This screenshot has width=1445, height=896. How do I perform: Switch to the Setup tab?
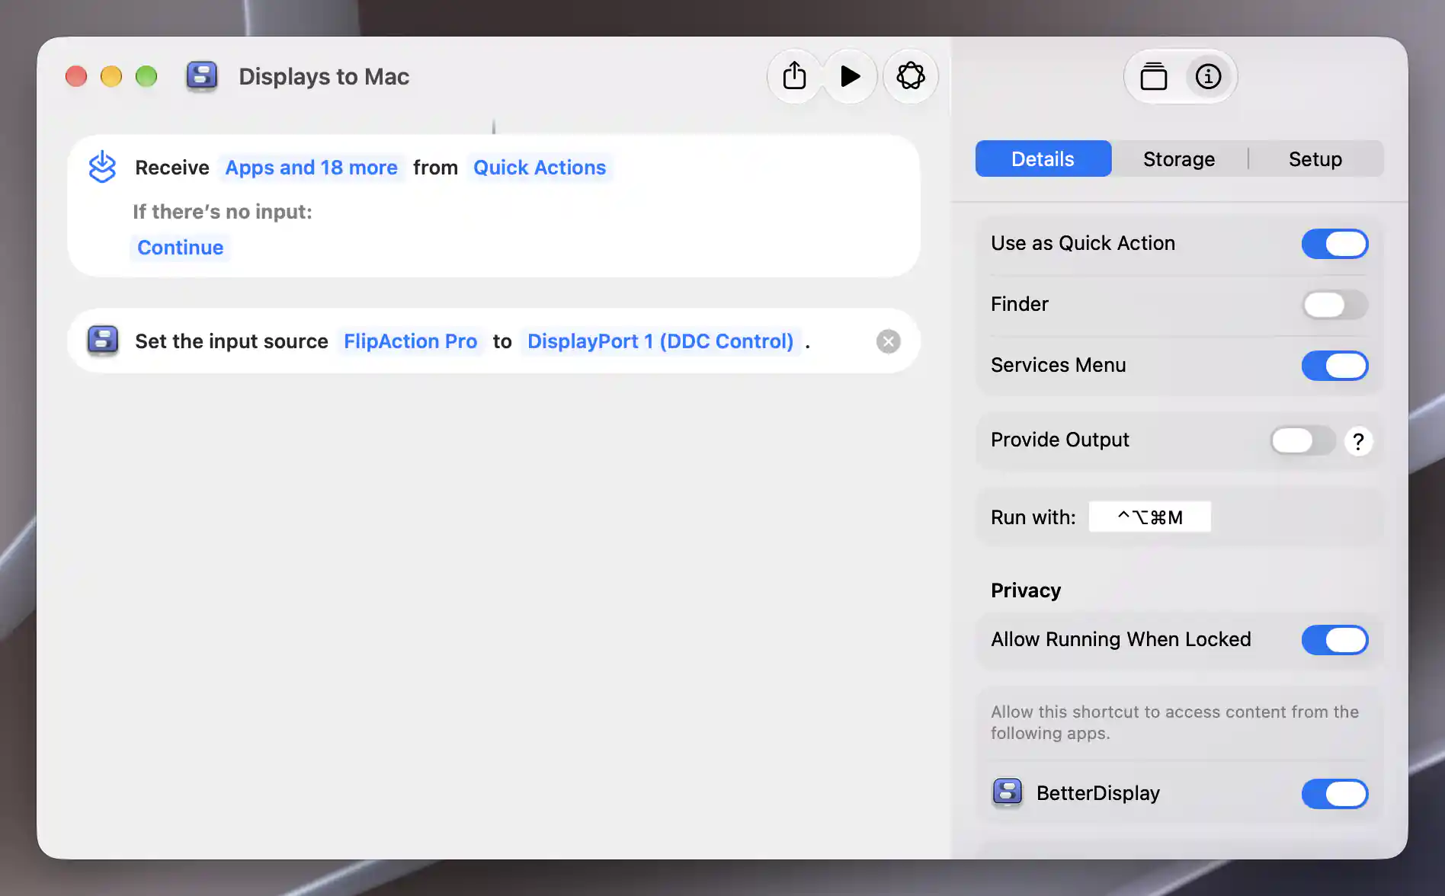(x=1315, y=158)
